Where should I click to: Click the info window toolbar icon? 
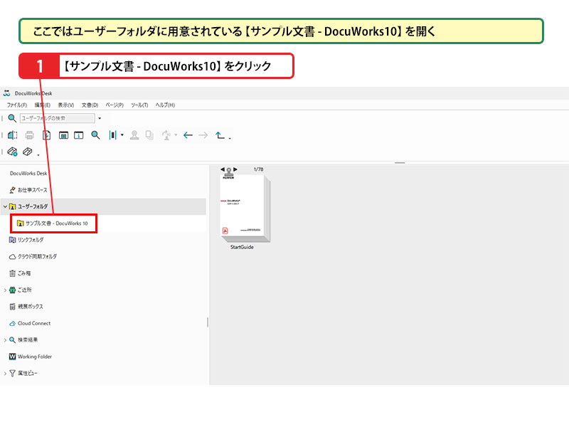pos(79,135)
